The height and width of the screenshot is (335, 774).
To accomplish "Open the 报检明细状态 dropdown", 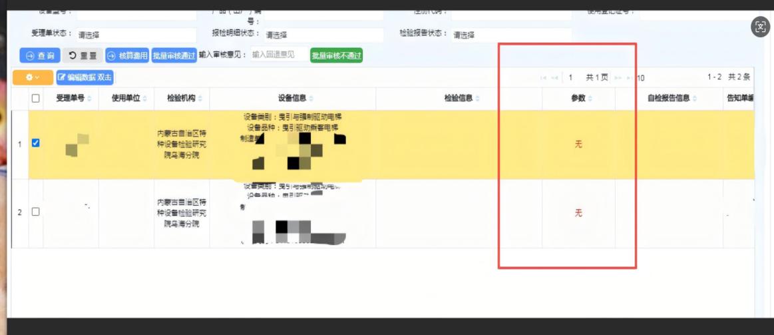I will click(x=323, y=35).
